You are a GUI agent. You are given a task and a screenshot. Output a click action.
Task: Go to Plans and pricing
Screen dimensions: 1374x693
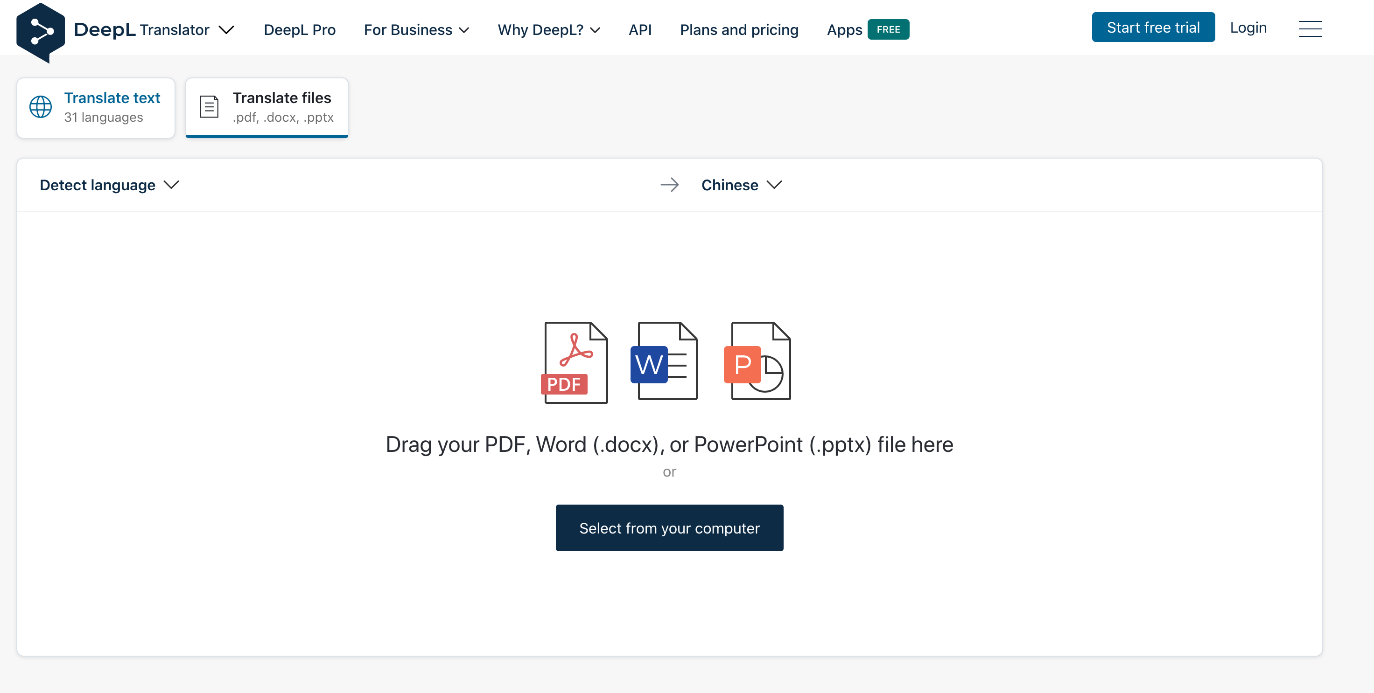tap(739, 30)
